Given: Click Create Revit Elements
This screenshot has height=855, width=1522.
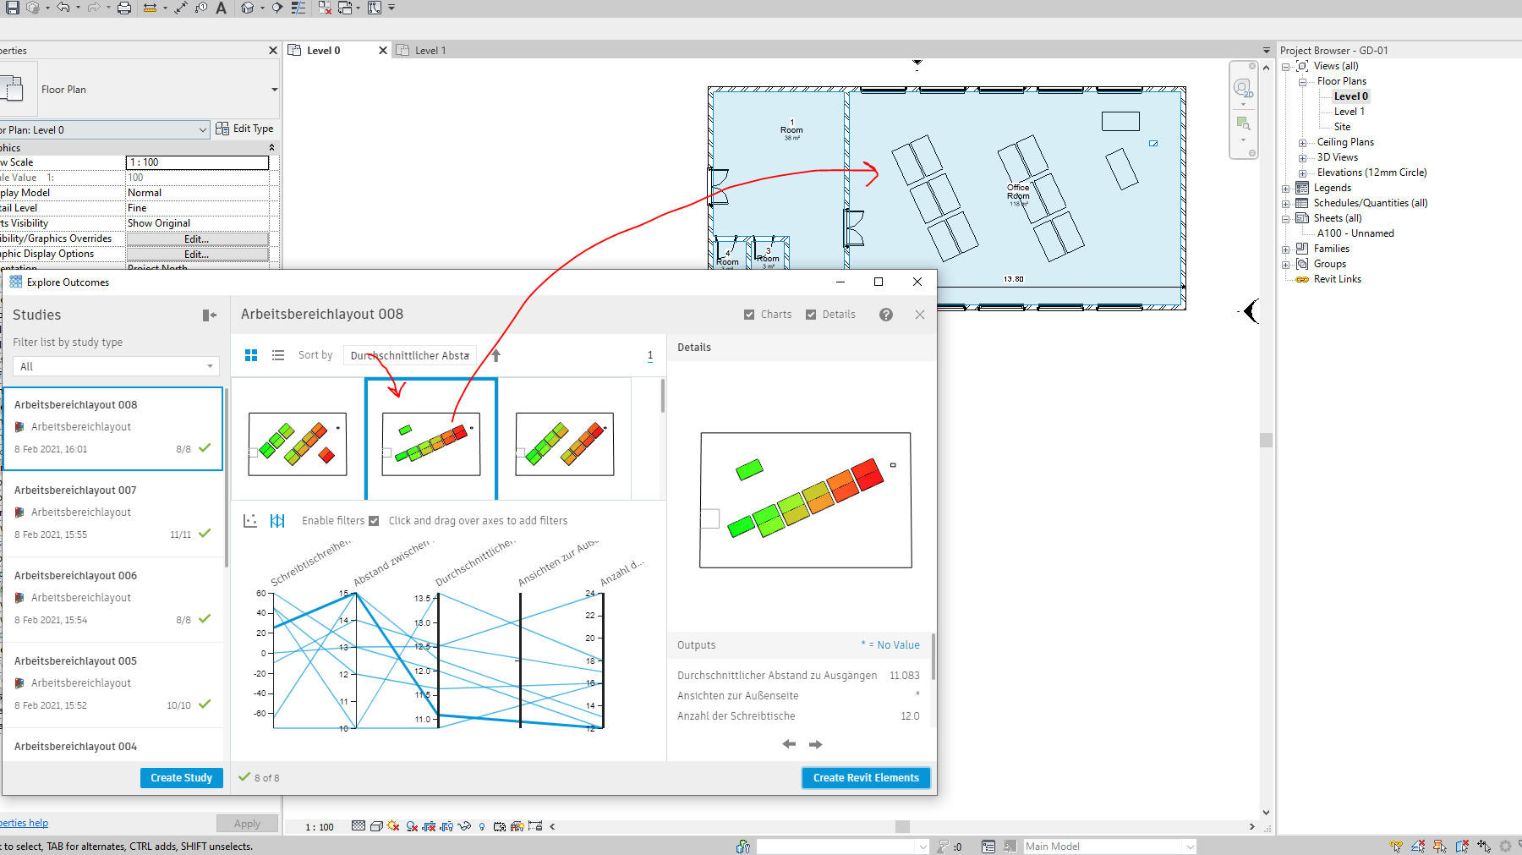Looking at the screenshot, I should (865, 777).
